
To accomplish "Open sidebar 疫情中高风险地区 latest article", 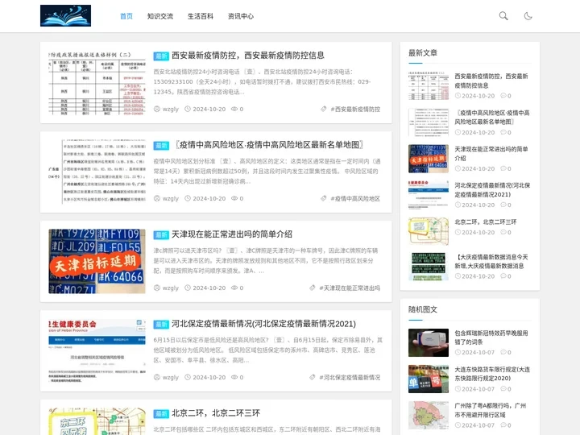I will point(492,118).
